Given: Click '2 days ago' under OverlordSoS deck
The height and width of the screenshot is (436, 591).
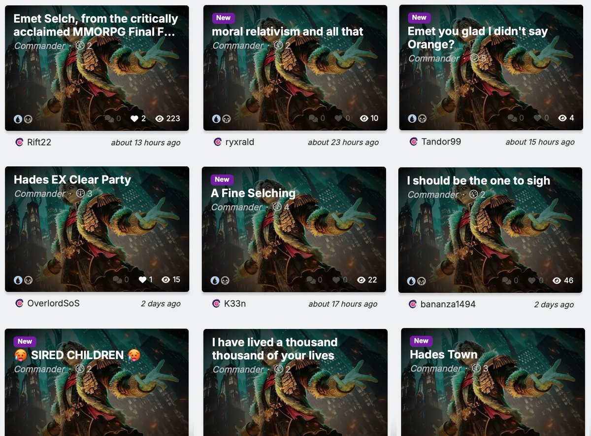Looking at the screenshot, I should point(161,304).
